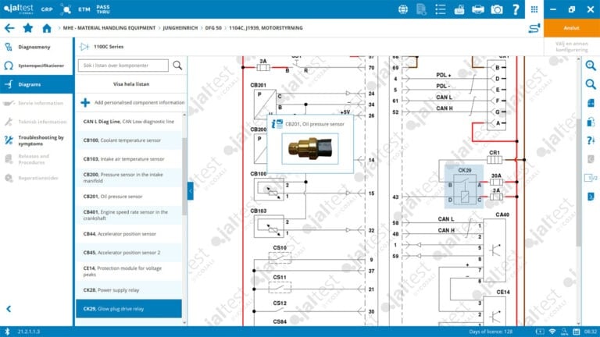Click the Wi-Fi status icon

click(552, 332)
